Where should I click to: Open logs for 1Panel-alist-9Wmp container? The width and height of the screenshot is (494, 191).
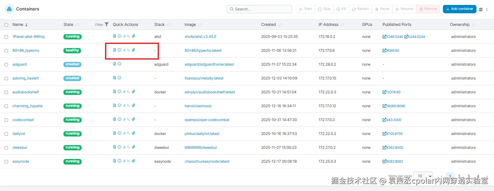115,36
